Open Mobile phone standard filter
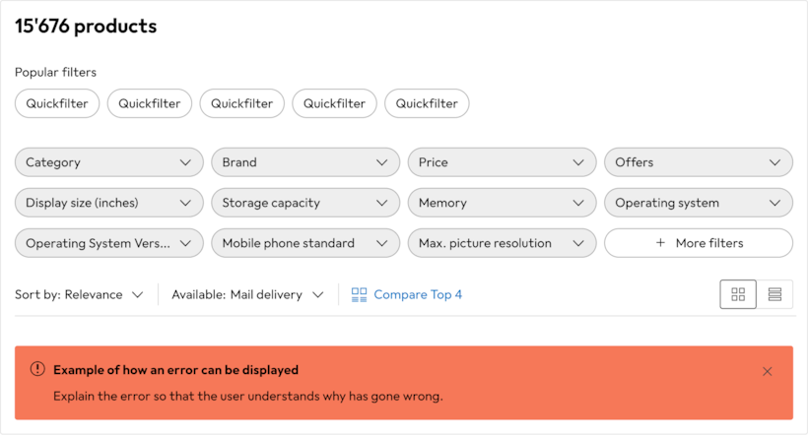This screenshot has width=808, height=435. (x=305, y=243)
